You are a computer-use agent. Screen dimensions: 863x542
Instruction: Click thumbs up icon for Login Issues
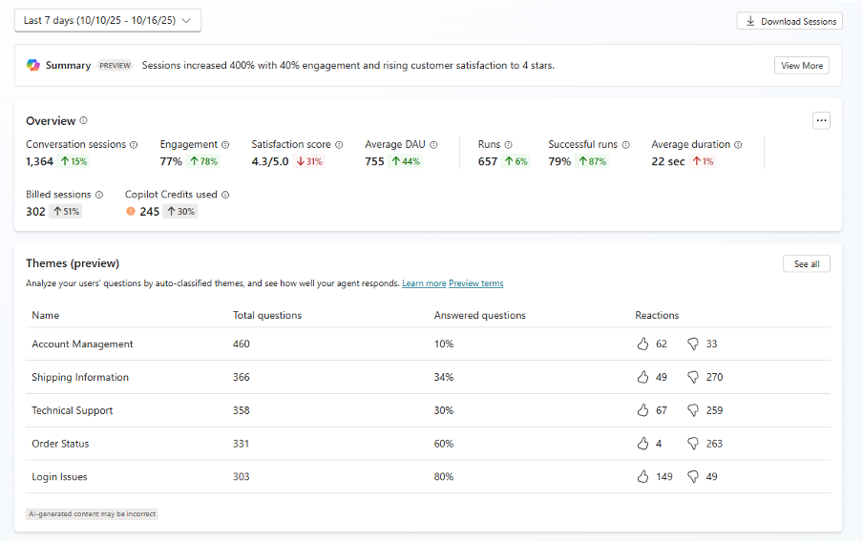click(642, 477)
